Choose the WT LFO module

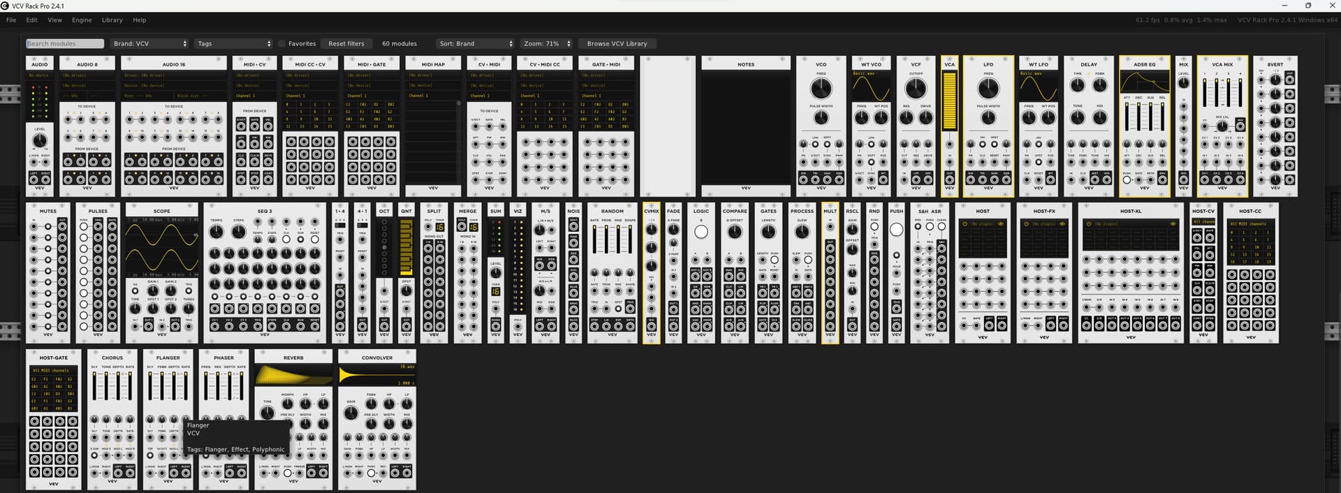click(1039, 126)
